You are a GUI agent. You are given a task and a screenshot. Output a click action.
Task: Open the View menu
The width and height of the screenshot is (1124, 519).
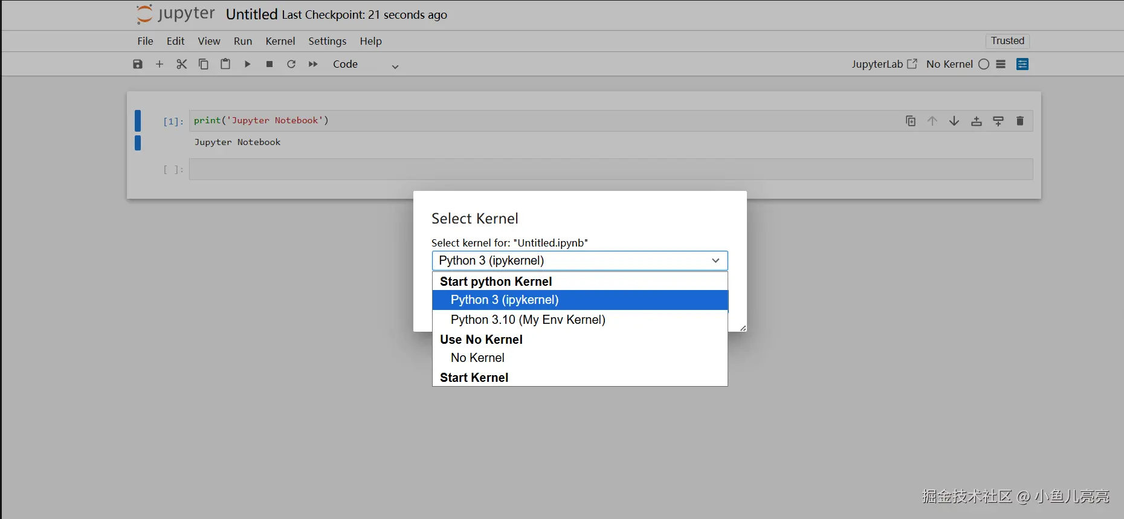[x=209, y=41]
